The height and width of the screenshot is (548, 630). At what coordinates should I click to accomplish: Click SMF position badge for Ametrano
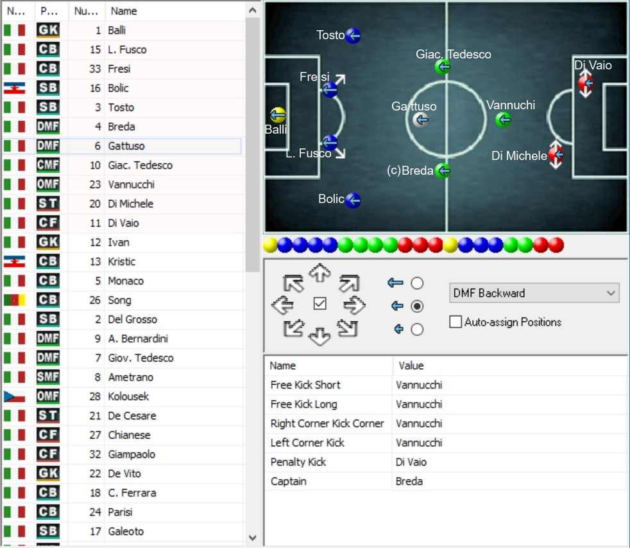point(48,377)
